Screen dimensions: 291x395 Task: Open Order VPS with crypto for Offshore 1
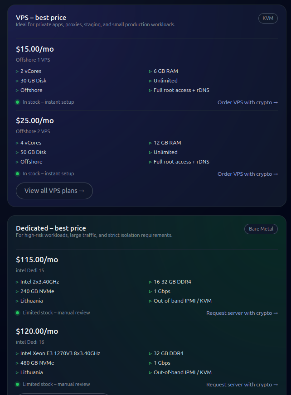tap(247, 102)
